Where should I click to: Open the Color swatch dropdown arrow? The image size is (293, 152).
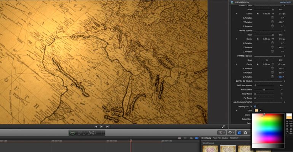[x=261, y=111]
